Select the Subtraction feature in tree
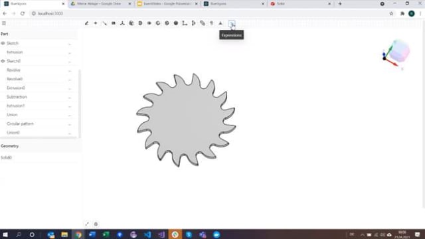The image size is (425, 239). (x=17, y=97)
